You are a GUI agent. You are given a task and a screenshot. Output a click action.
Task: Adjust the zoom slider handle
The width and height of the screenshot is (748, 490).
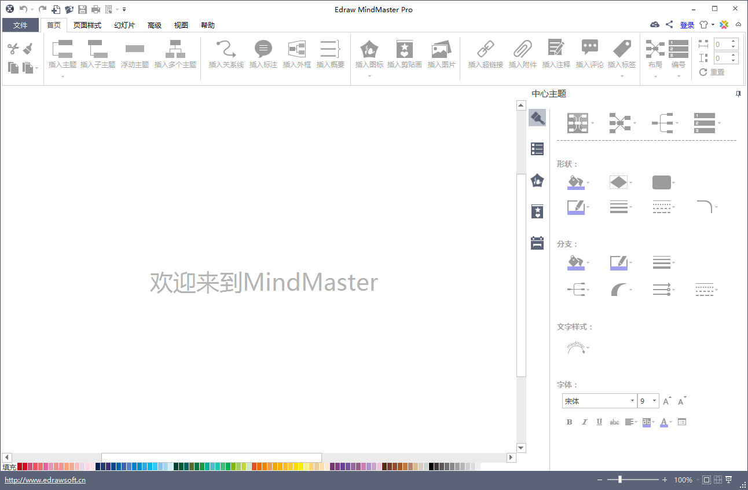click(x=620, y=480)
